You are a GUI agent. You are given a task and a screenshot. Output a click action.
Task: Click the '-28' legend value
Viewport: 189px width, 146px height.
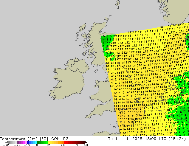6,145
